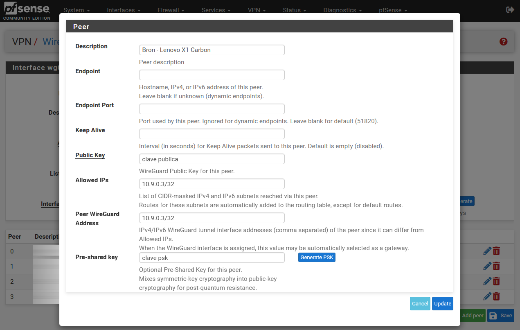
Task: Click the edit pencil icon for peer 3
Action: tap(487, 296)
